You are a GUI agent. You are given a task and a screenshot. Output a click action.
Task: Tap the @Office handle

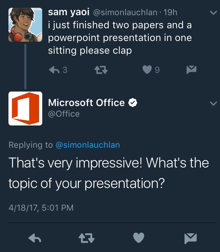[64, 114]
